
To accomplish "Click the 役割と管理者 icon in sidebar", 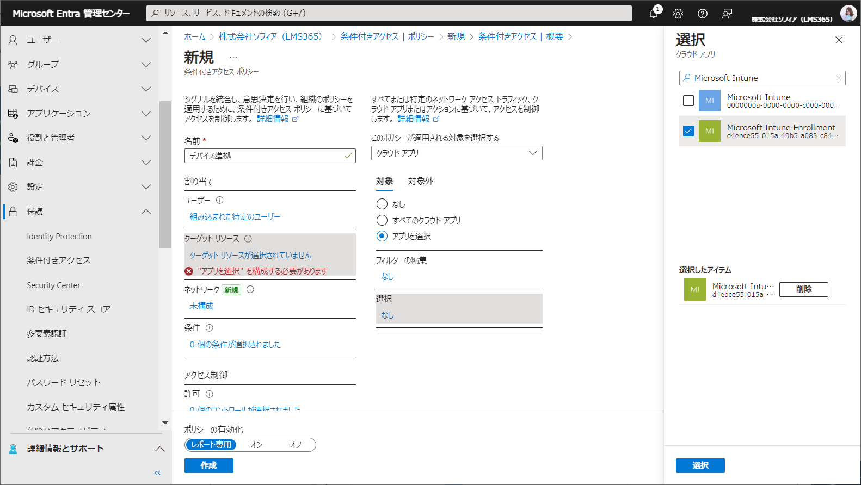I will (x=13, y=138).
